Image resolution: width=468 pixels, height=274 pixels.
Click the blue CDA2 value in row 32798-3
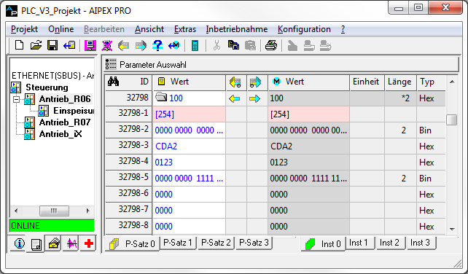click(x=166, y=146)
